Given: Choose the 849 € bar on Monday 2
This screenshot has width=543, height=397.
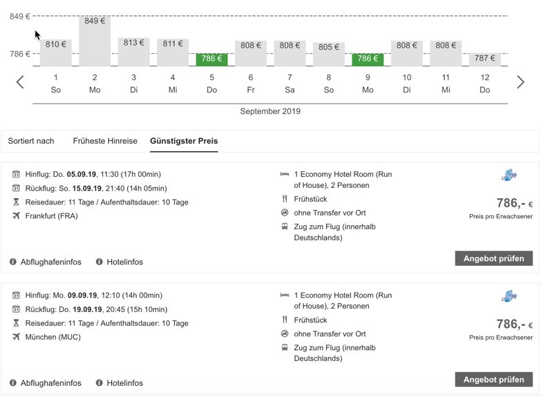Looking at the screenshot, I should (x=95, y=41).
